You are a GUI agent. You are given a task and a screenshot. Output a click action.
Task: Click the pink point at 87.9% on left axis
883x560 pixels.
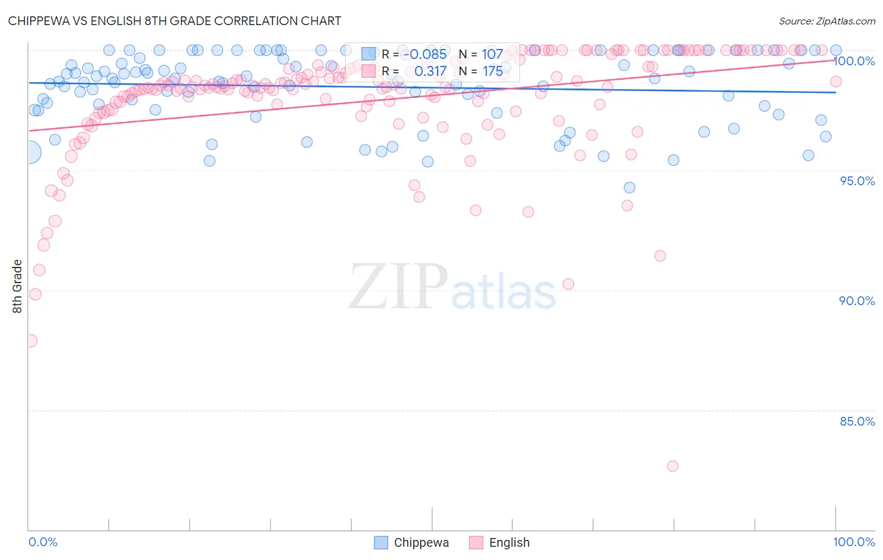click(x=31, y=341)
